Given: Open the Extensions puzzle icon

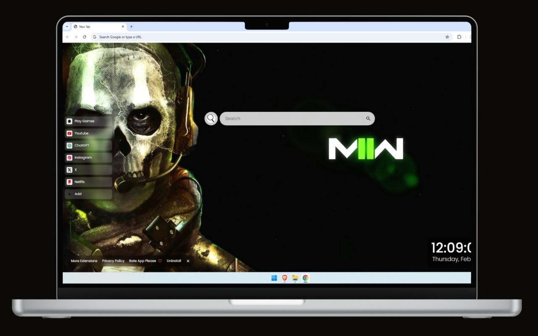Looking at the screenshot, I should tap(459, 37).
